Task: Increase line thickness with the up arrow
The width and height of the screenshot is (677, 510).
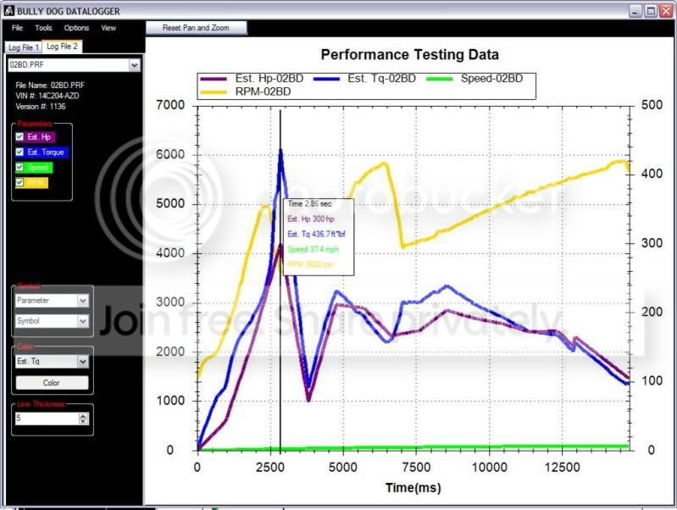Action: (x=83, y=415)
